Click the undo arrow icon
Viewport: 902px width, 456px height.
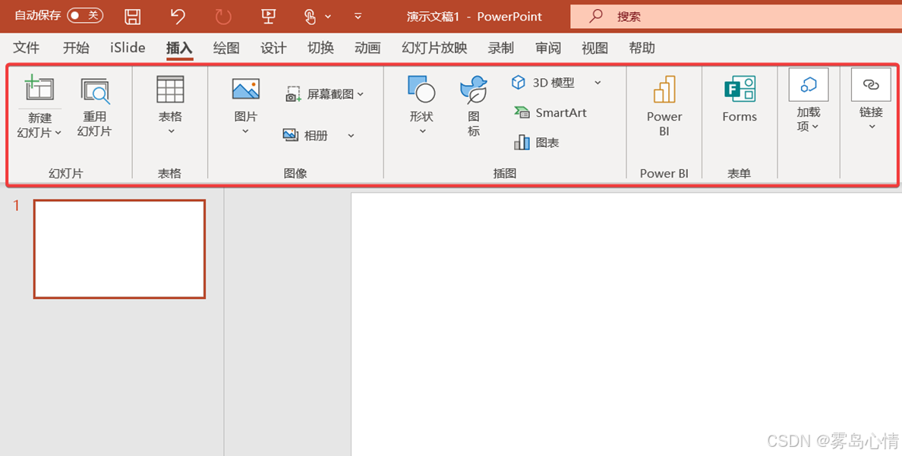click(x=178, y=15)
